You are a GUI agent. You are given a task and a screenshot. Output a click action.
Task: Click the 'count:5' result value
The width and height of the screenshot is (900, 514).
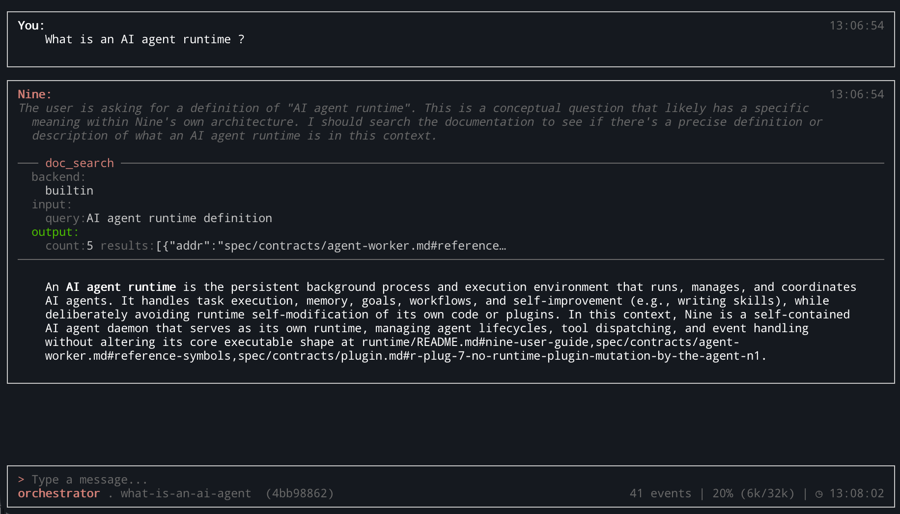[69, 246]
